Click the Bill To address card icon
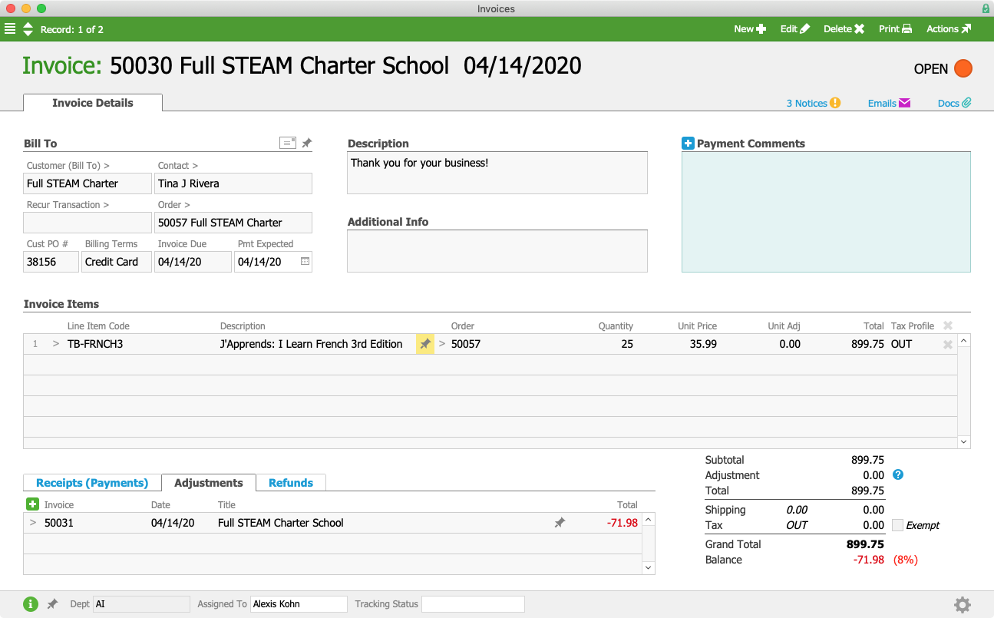Viewport: 994px width, 618px height. 288,143
